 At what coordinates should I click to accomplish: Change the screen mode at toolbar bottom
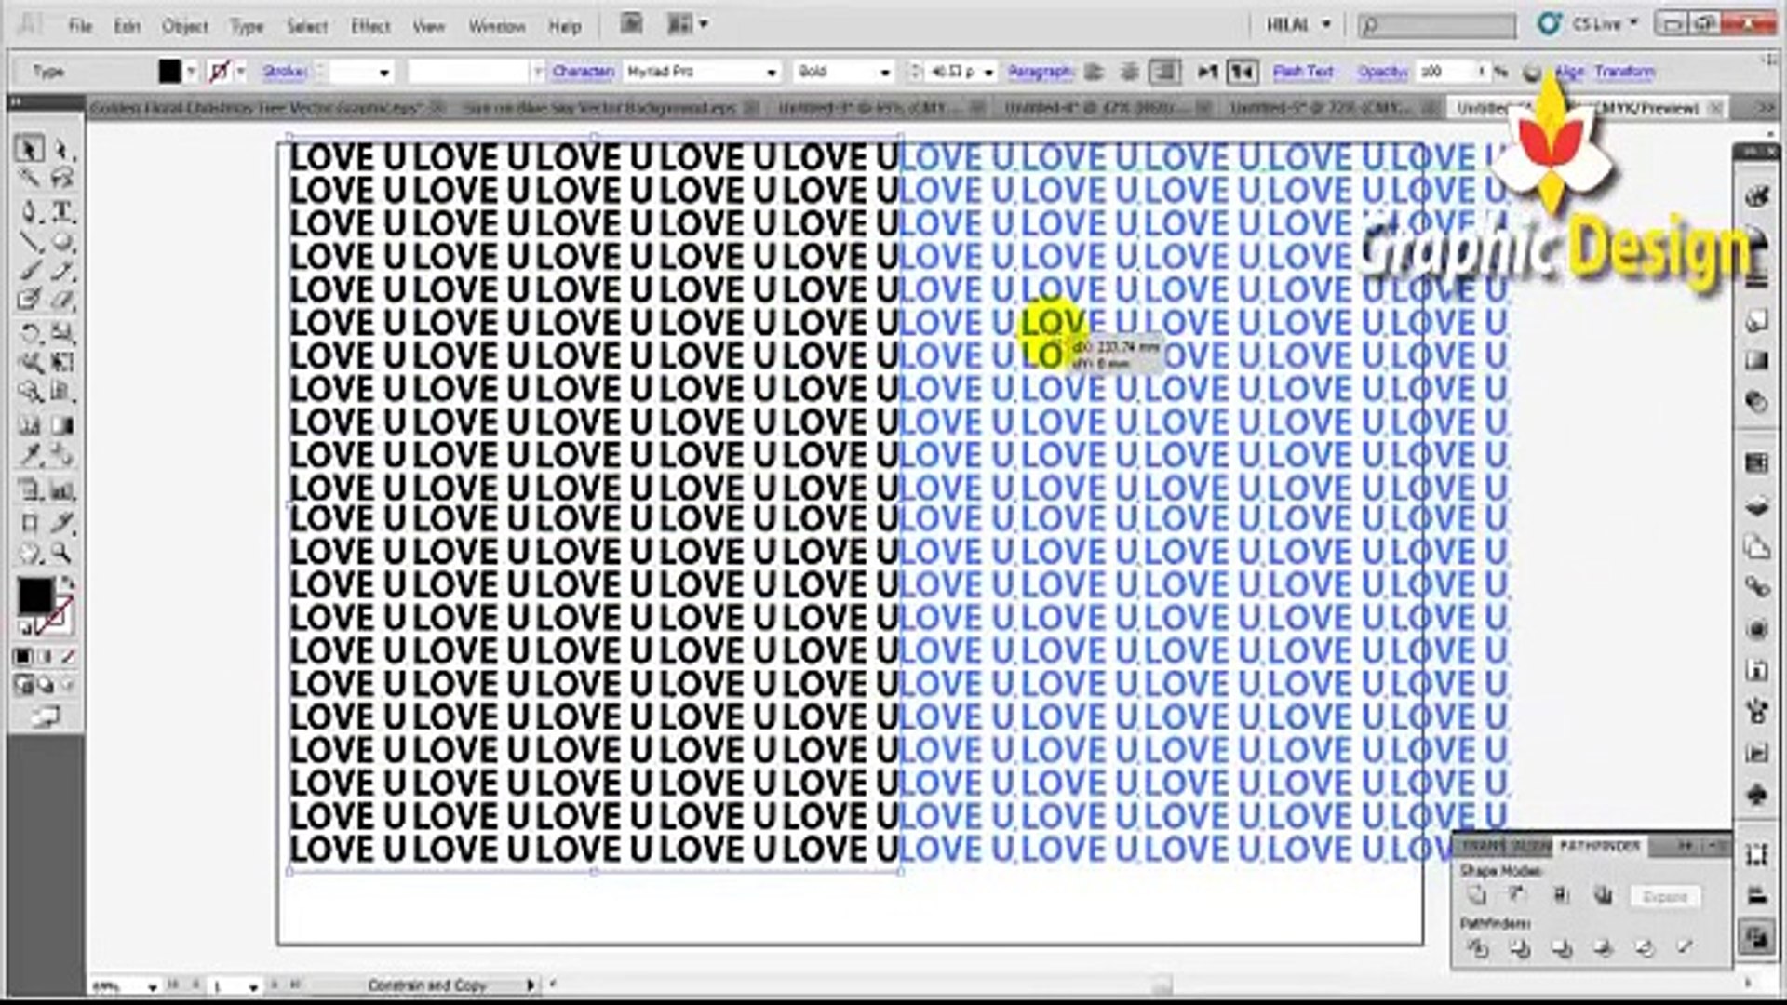point(44,717)
